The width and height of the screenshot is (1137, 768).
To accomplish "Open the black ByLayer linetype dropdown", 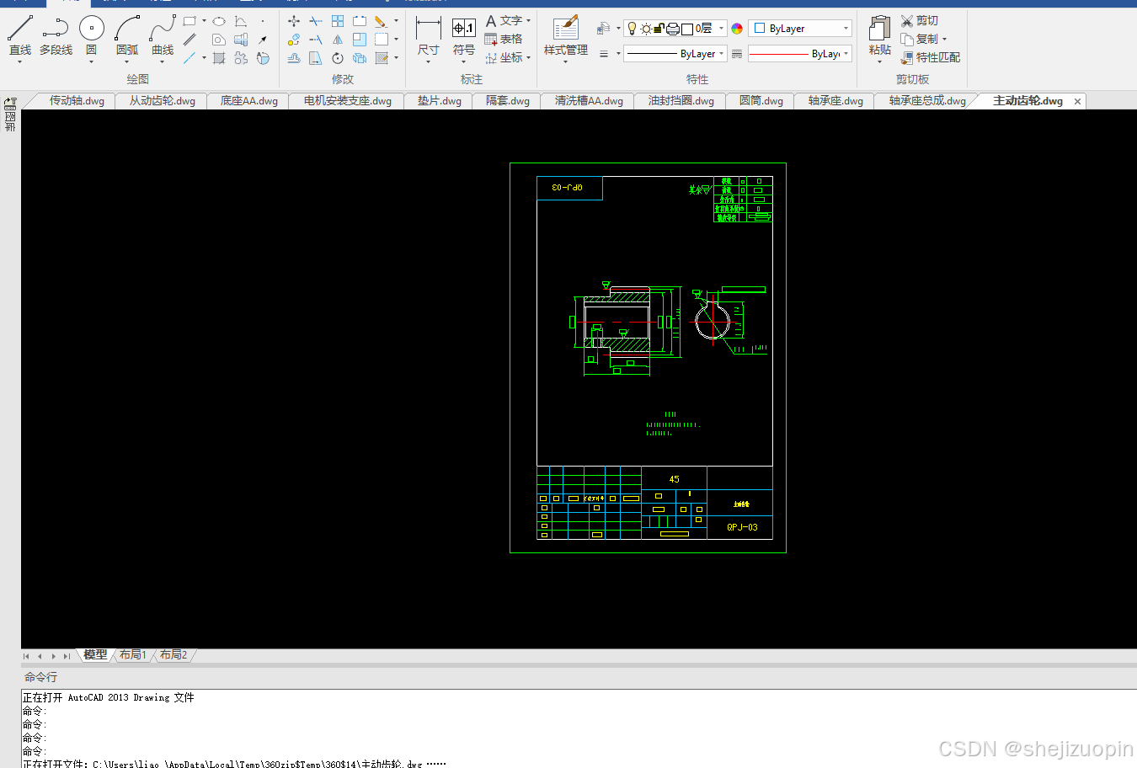I will (675, 54).
